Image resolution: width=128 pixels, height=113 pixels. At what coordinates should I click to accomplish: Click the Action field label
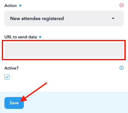point(11,6)
